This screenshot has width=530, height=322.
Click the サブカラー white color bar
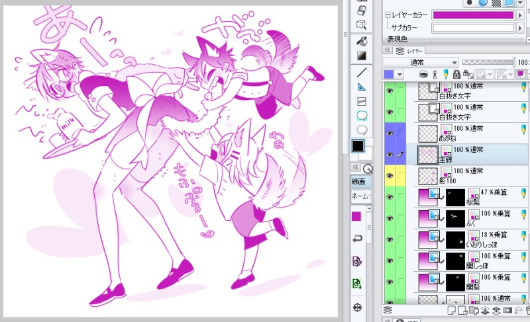point(473,28)
